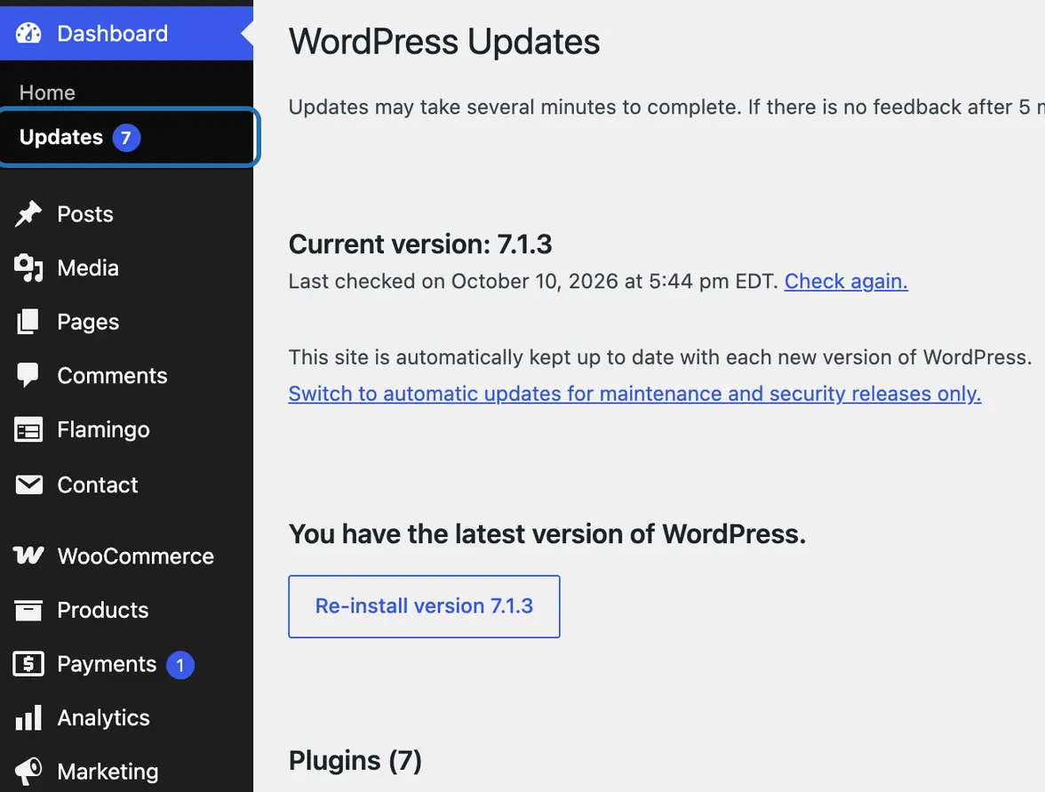Click the WooCommerce W logo icon
The image size is (1045, 792).
click(x=28, y=556)
